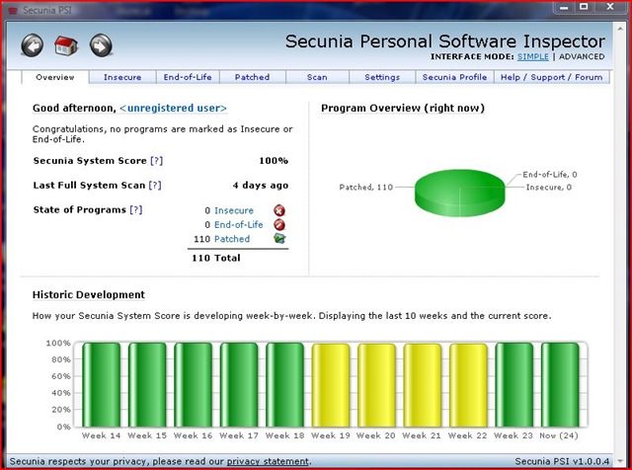Image resolution: width=632 pixels, height=470 pixels.
Task: Open the Secunia Profile tab
Action: 454,77
